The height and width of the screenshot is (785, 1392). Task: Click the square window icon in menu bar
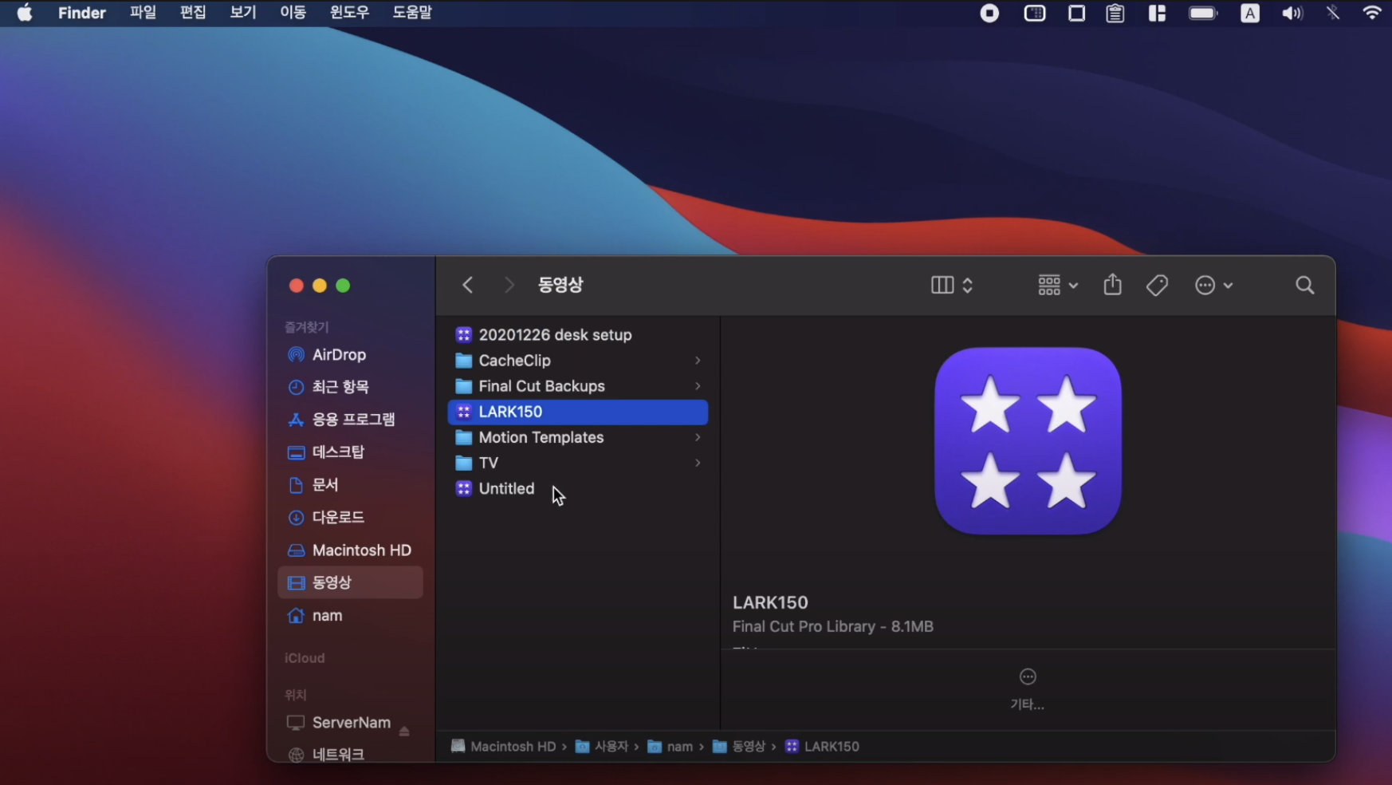[x=1076, y=13]
